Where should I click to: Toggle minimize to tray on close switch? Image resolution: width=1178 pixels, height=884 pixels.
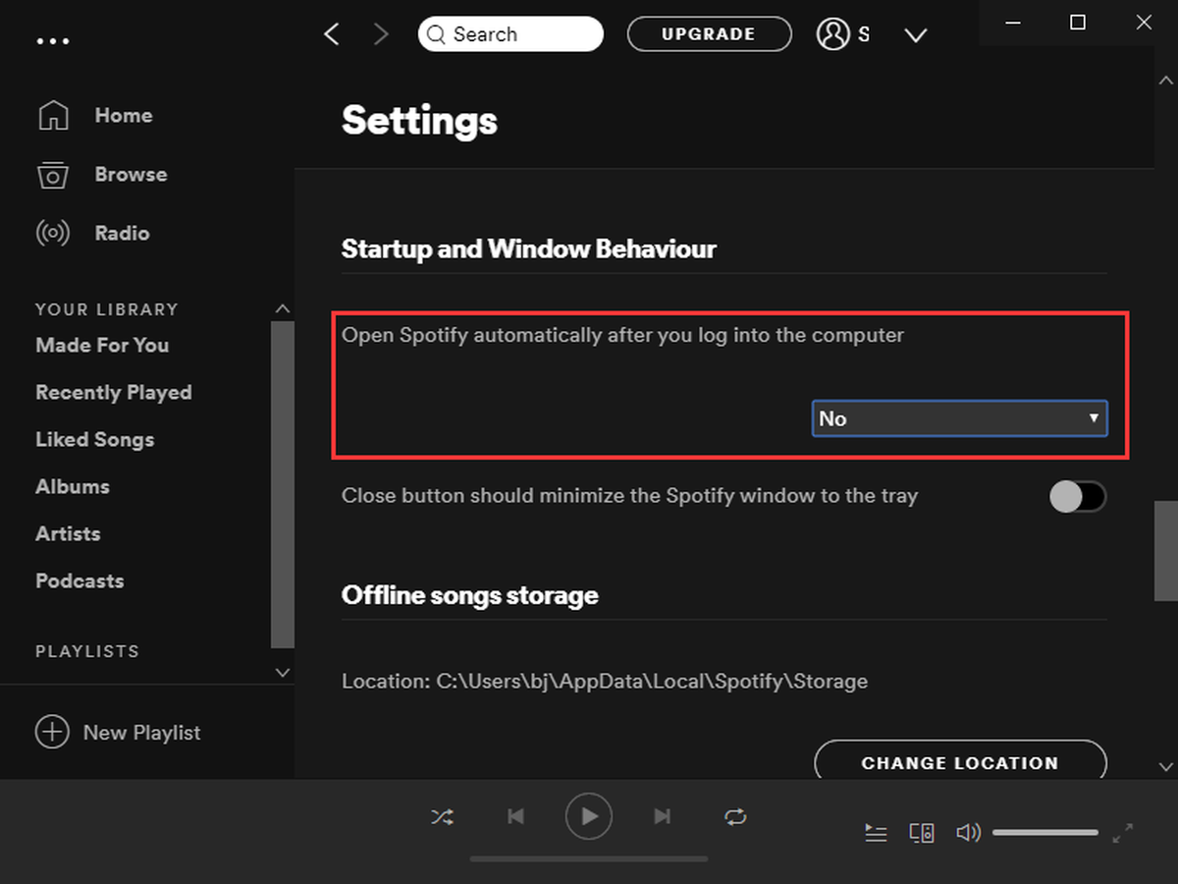pyautogui.click(x=1078, y=497)
